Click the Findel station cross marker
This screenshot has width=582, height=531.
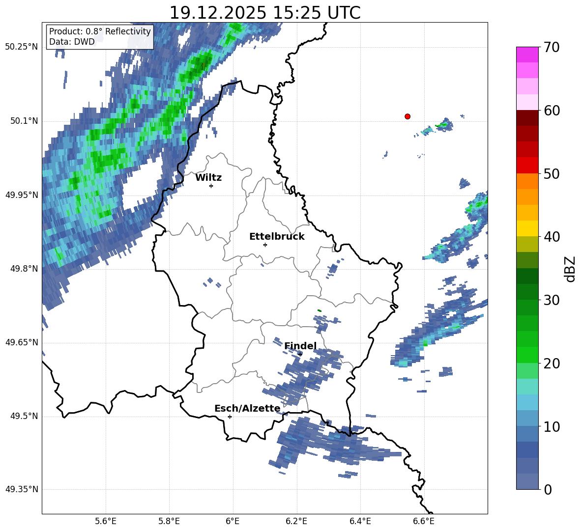coord(300,354)
